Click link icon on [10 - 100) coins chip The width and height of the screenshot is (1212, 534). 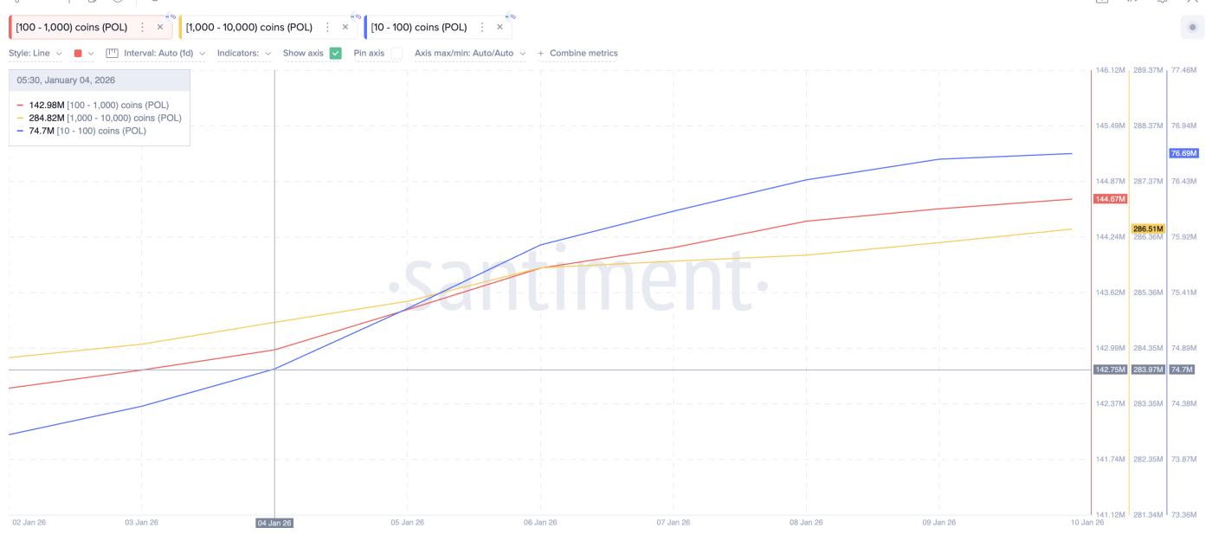point(512,16)
